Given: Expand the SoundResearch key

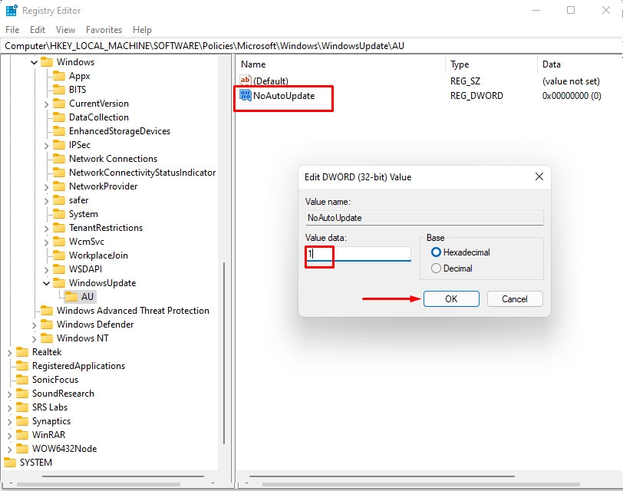Looking at the screenshot, I should (x=9, y=394).
